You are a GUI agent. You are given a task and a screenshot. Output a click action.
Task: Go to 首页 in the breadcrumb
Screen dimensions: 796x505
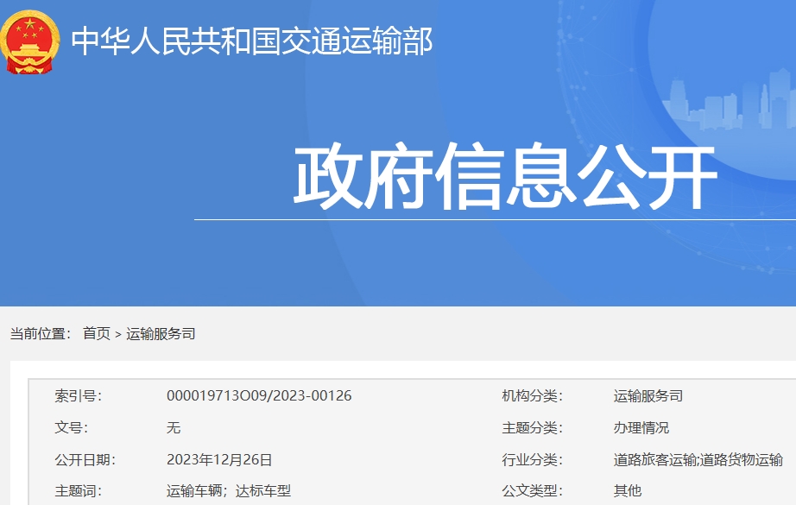[97, 333]
